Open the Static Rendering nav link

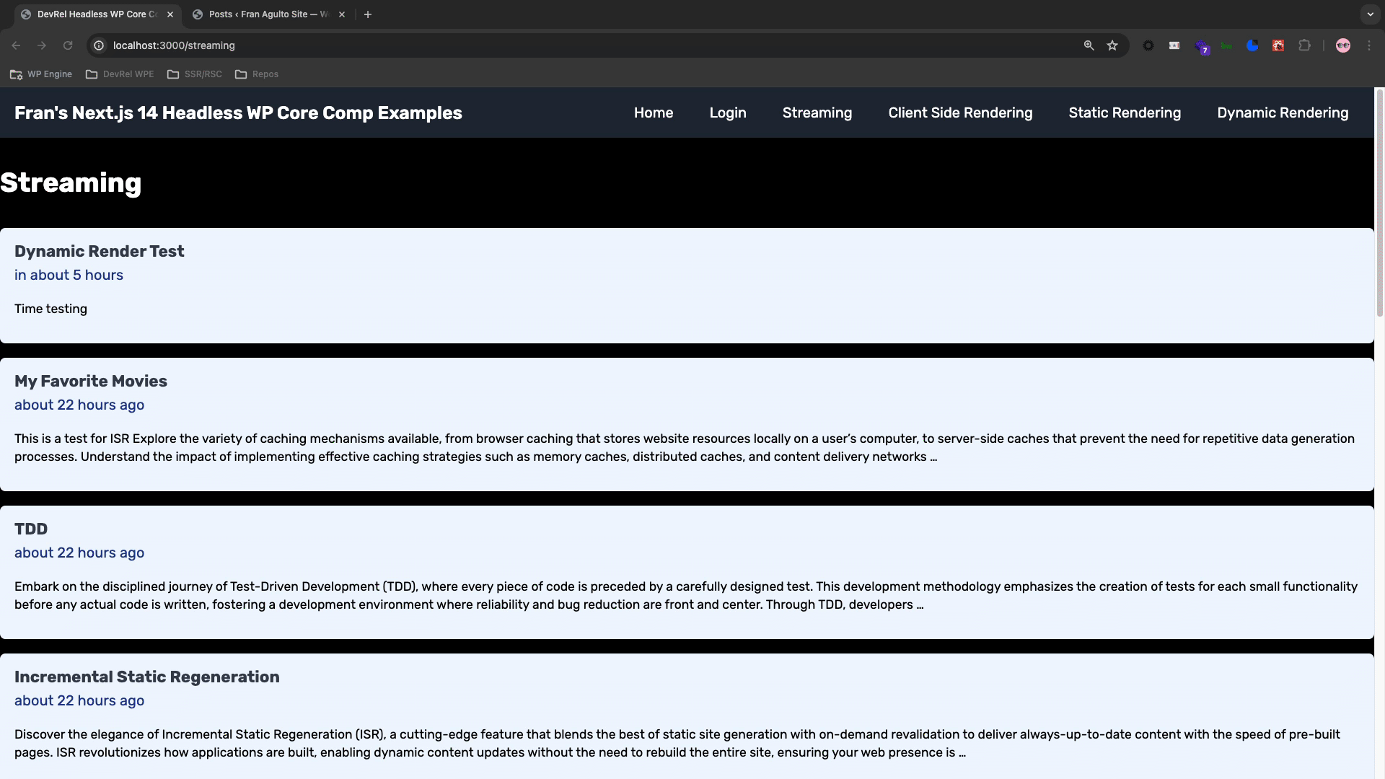(x=1125, y=113)
